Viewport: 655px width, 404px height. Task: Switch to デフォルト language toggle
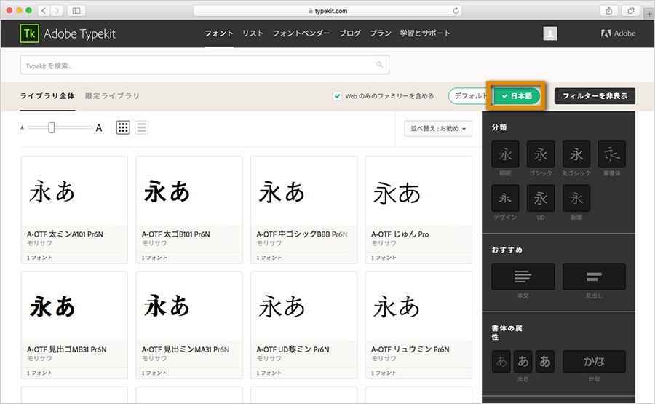point(469,95)
